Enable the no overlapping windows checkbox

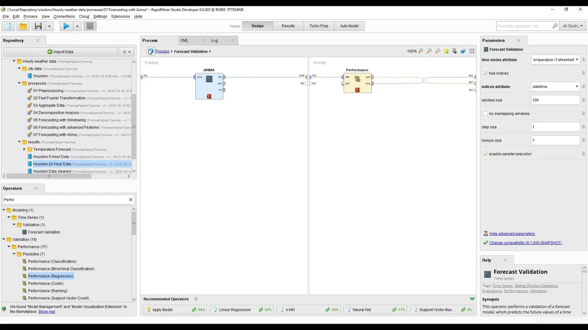[486, 114]
